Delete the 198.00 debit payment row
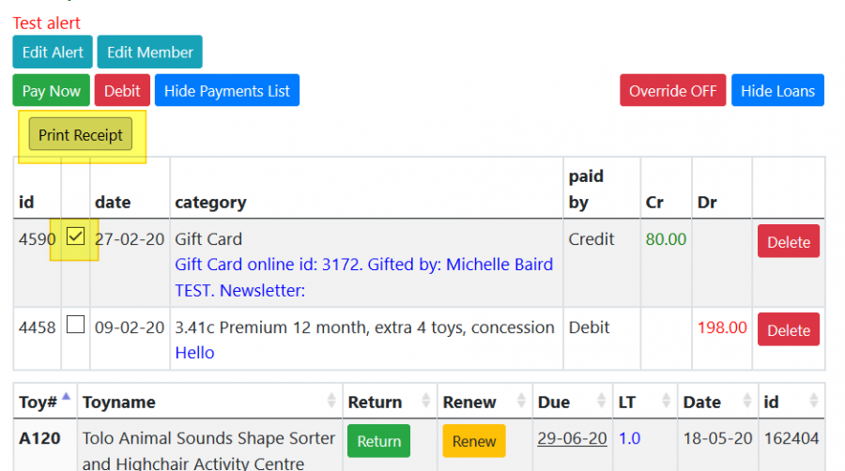Viewport: 845px width, 471px height. 788,329
